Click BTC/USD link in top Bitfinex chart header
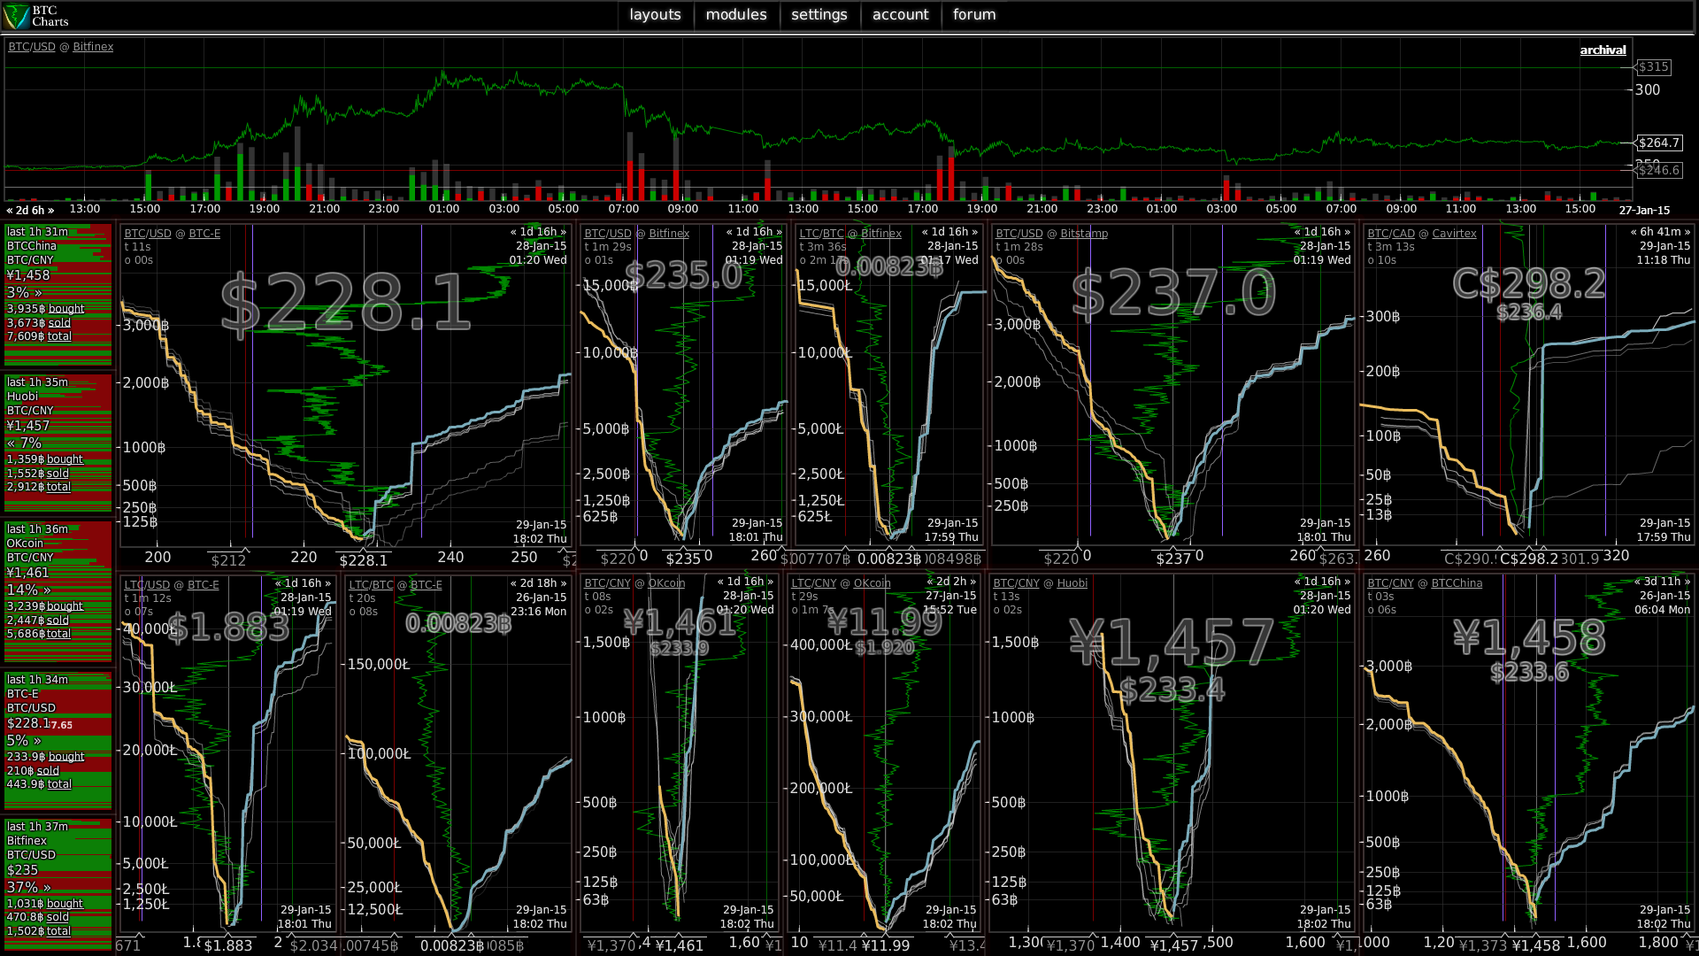 (32, 47)
